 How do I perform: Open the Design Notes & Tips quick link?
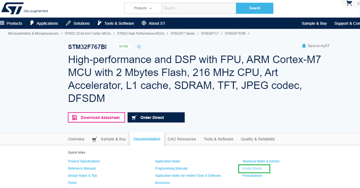[83, 176]
